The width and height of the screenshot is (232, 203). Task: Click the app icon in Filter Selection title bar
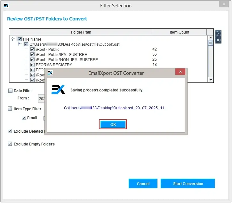point(6,5)
